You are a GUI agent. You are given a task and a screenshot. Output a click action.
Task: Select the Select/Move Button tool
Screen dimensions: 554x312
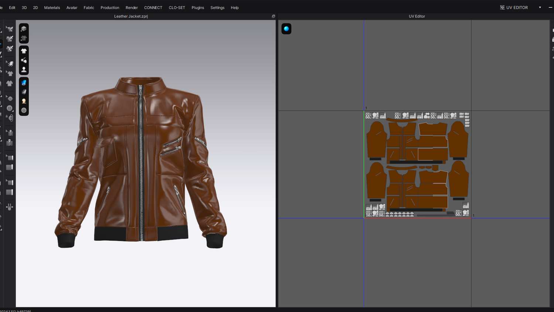pos(10,98)
